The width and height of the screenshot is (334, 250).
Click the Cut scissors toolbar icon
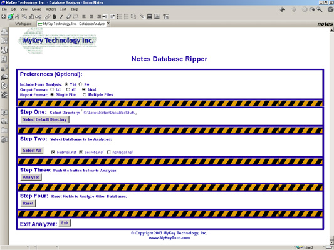pos(18,17)
